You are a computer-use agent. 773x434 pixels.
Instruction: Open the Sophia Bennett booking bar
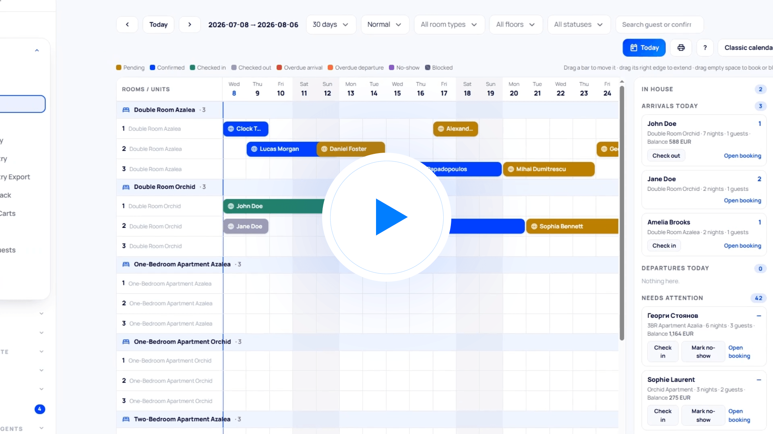click(572, 226)
